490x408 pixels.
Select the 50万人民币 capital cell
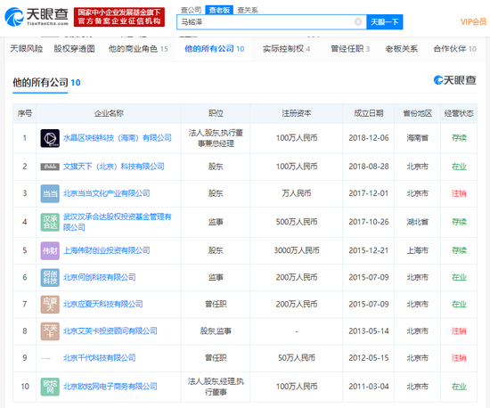point(297,358)
